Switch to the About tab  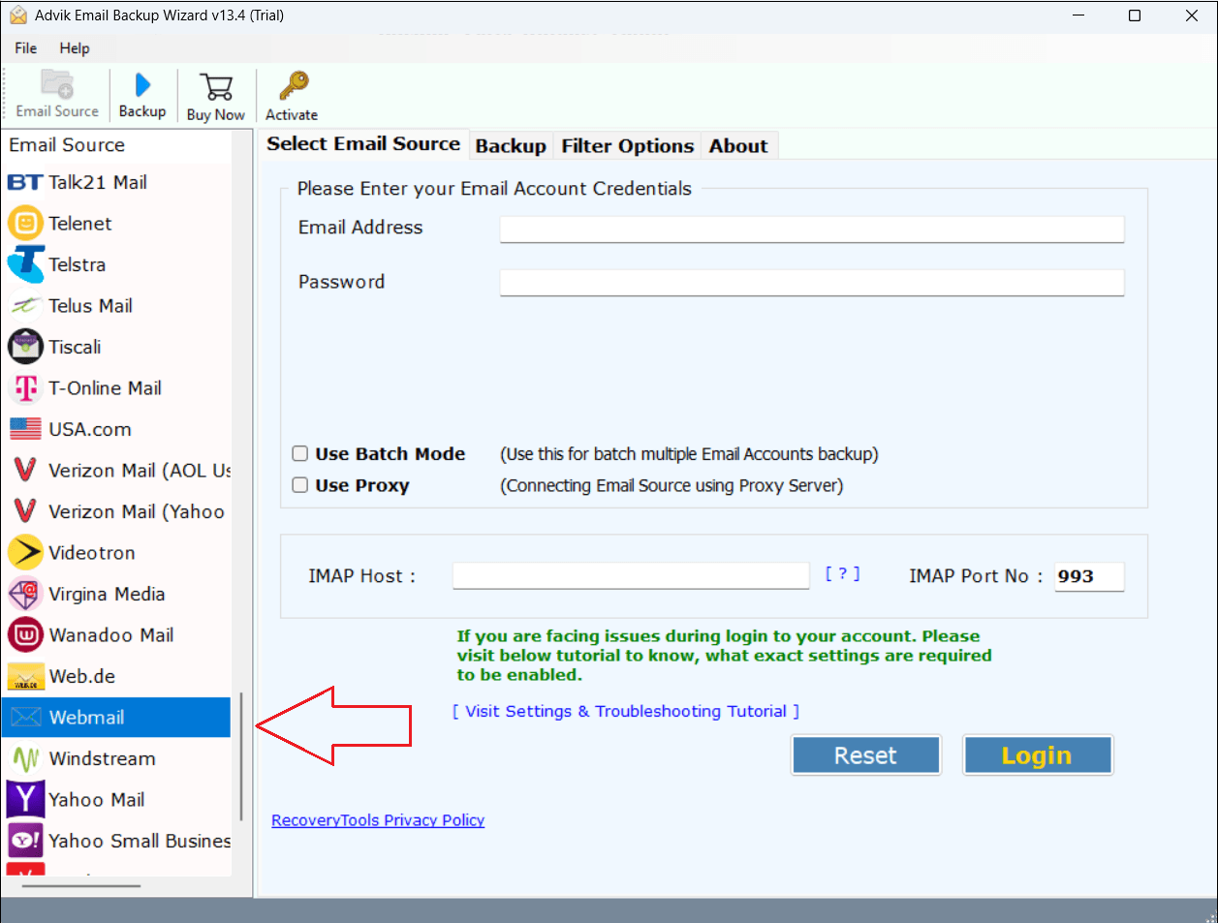coord(738,145)
